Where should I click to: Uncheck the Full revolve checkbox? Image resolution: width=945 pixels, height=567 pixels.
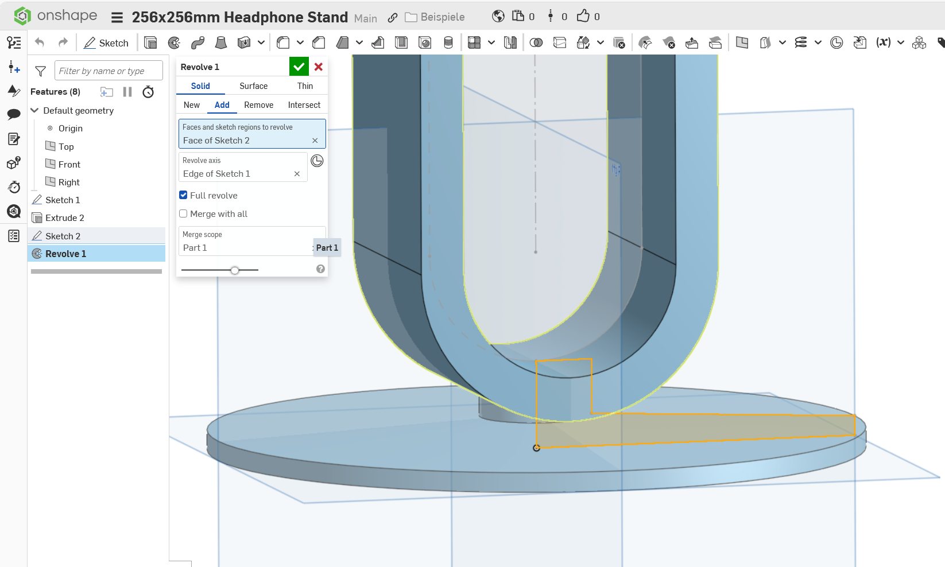183,195
